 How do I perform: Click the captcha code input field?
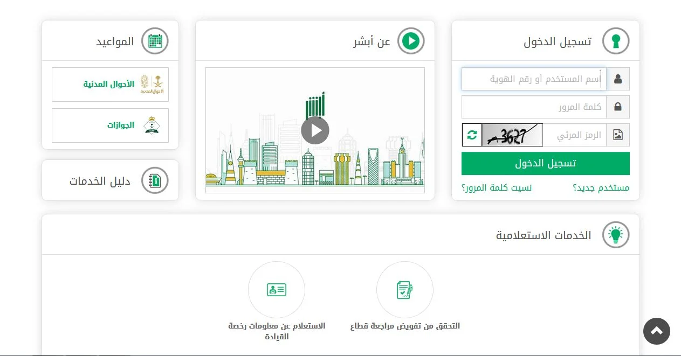click(x=574, y=135)
